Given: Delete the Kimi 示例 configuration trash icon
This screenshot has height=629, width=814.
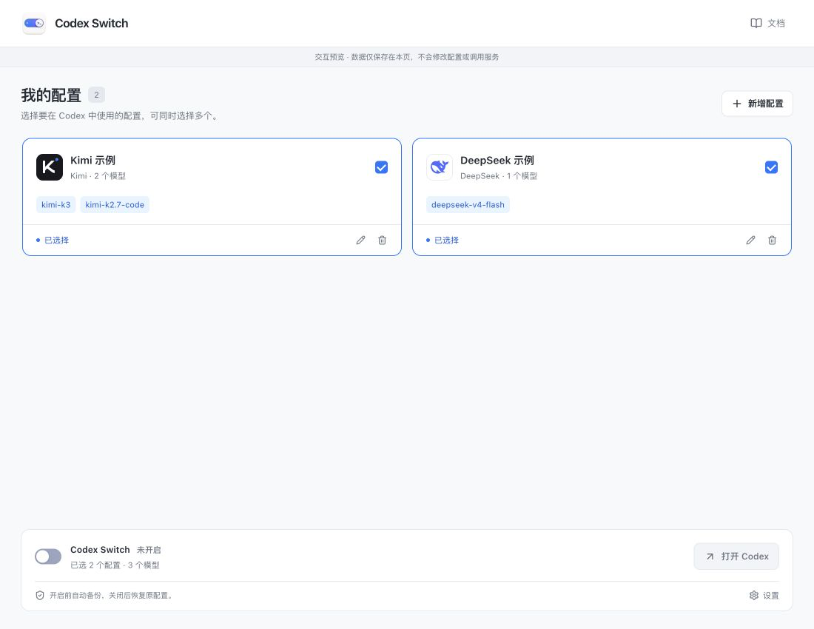Looking at the screenshot, I should (x=382, y=240).
